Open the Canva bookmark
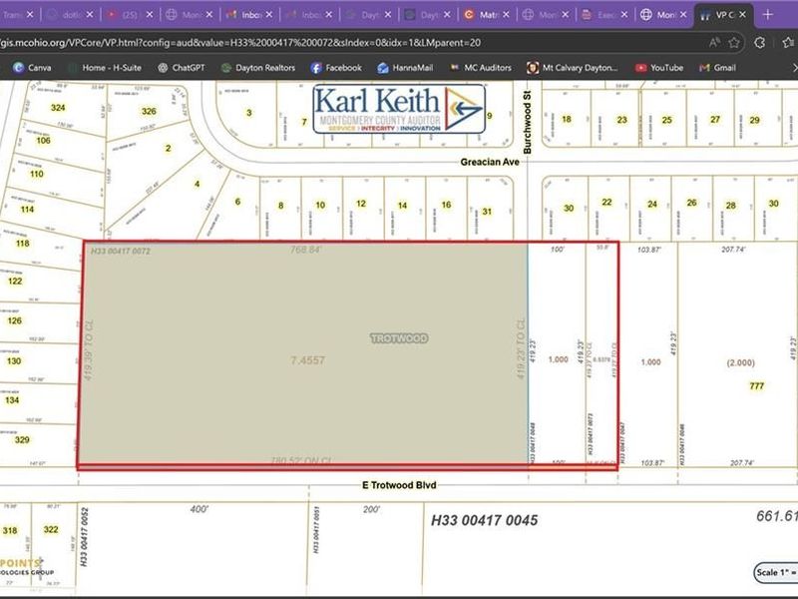Screen dimensions: 798x599 pos(32,67)
